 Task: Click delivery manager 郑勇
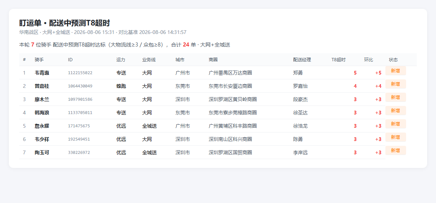[x=298, y=73]
